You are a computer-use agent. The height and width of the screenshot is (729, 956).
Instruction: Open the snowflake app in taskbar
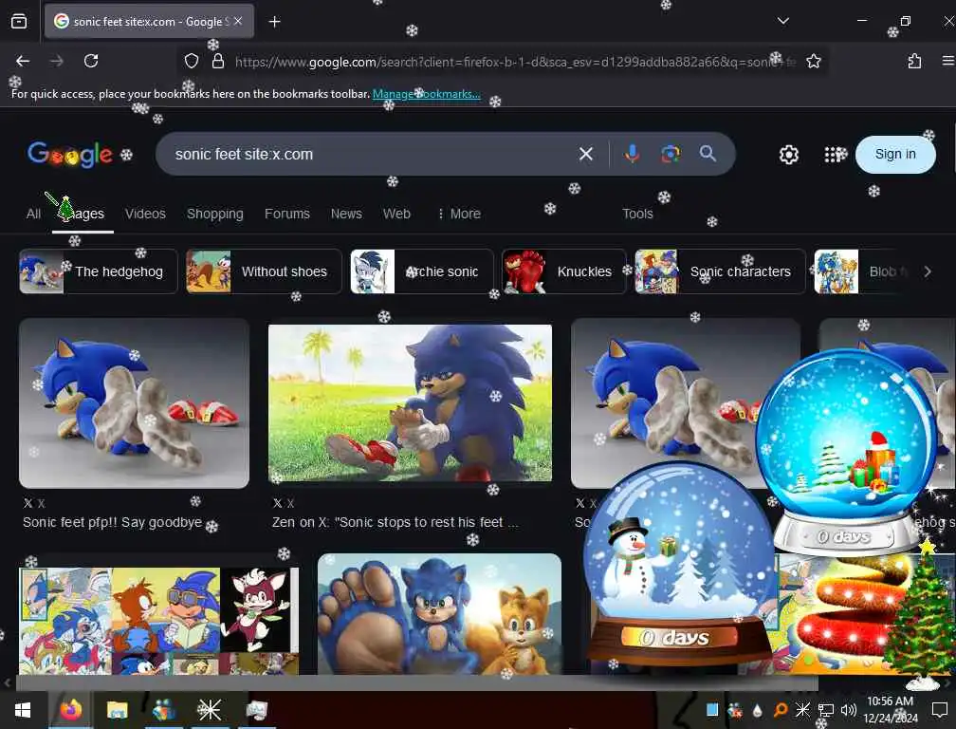tap(209, 709)
